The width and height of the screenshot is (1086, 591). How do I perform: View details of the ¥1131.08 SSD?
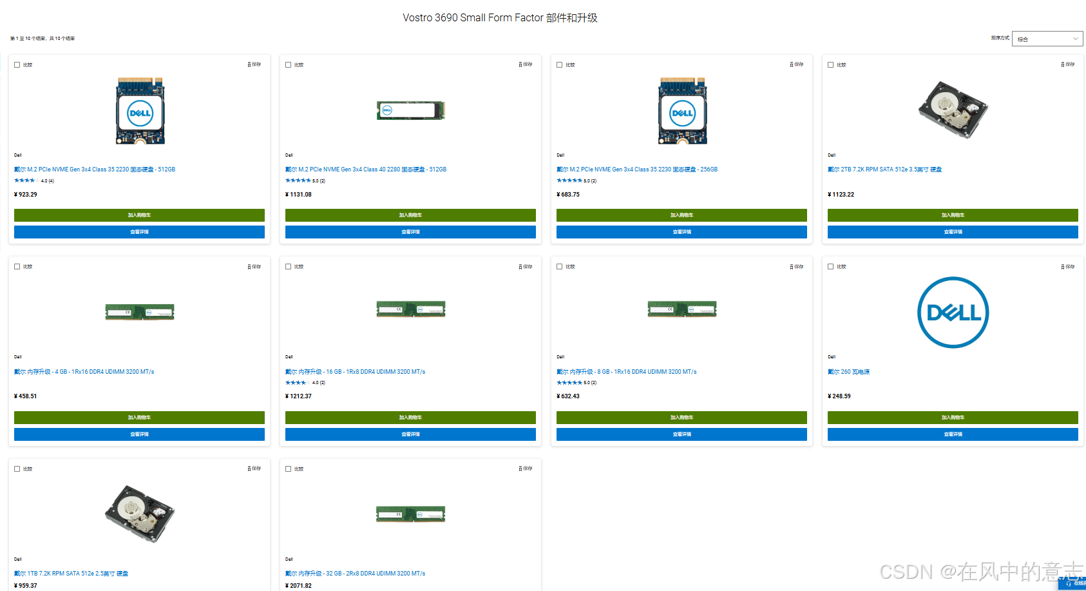(x=410, y=232)
